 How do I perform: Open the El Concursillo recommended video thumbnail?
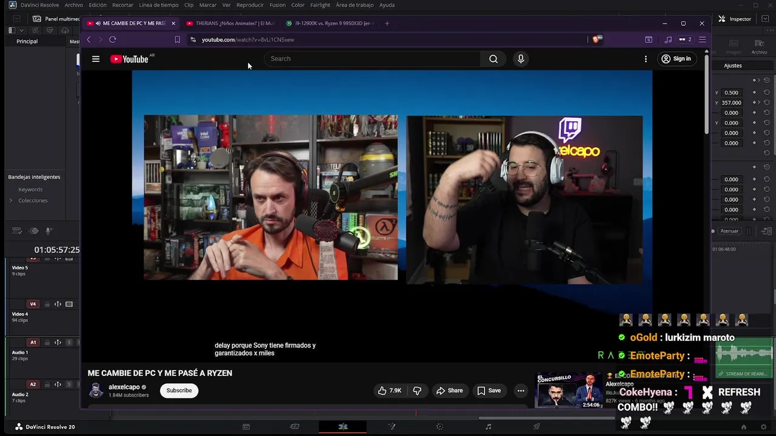coord(568,391)
